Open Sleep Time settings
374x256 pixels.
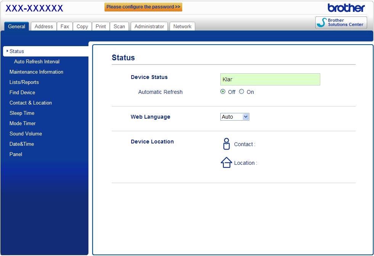coord(22,113)
